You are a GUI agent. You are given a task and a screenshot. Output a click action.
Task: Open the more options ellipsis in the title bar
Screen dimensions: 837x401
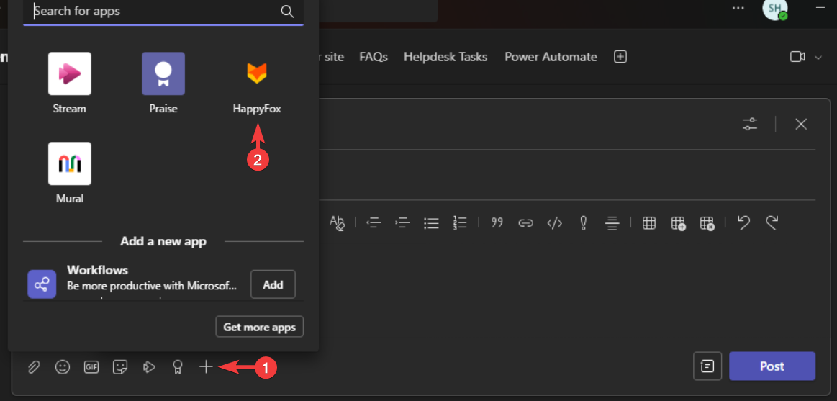tap(738, 8)
